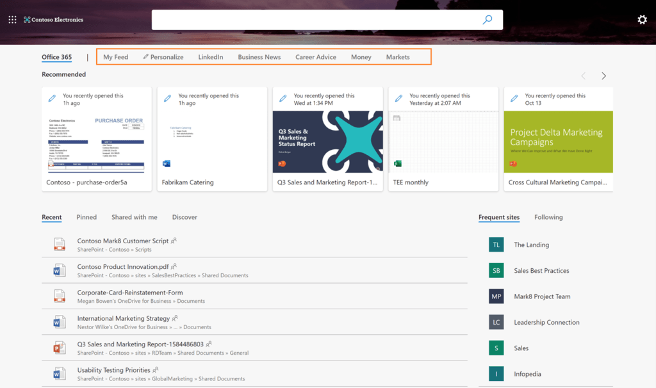Open the Business News feed tab
656x388 pixels.
[259, 56]
